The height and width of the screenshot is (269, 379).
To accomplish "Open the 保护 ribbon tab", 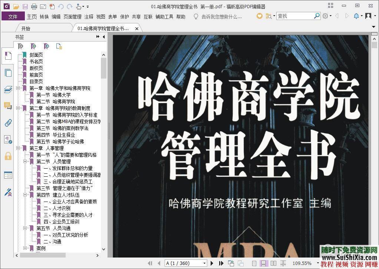I will (x=125, y=17).
